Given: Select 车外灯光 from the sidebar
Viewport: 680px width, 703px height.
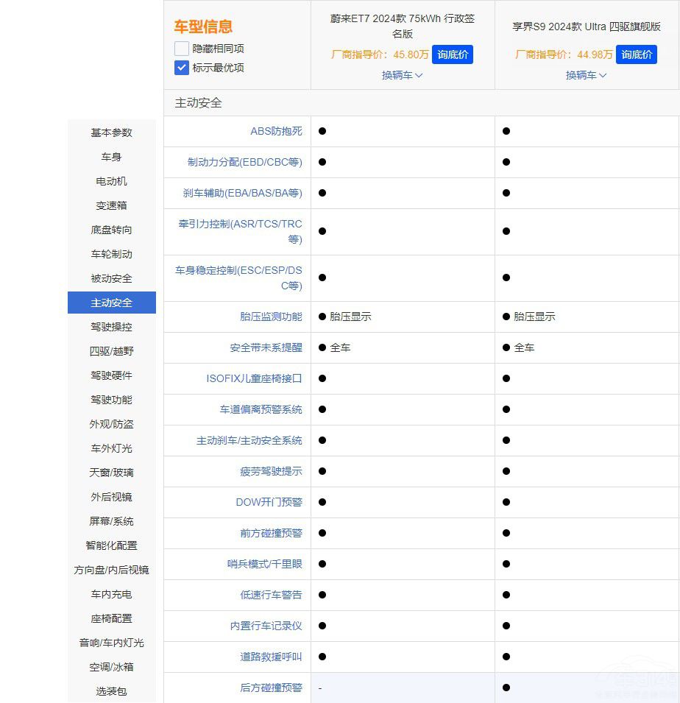Looking at the screenshot, I should (x=111, y=448).
